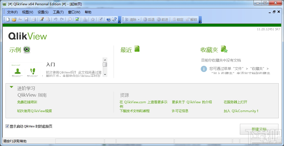This screenshot has height=146, width=284.
Task: Open the dropdown arrow next to 清除
Action: [139, 20]
